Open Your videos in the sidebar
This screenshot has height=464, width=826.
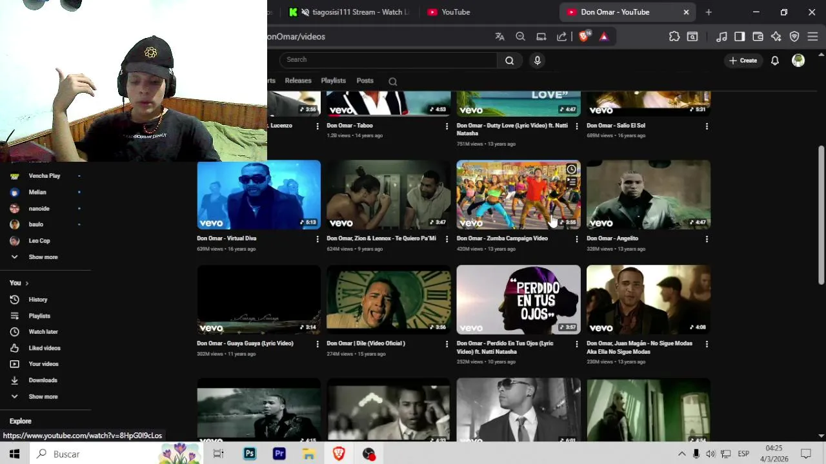[x=45, y=364]
